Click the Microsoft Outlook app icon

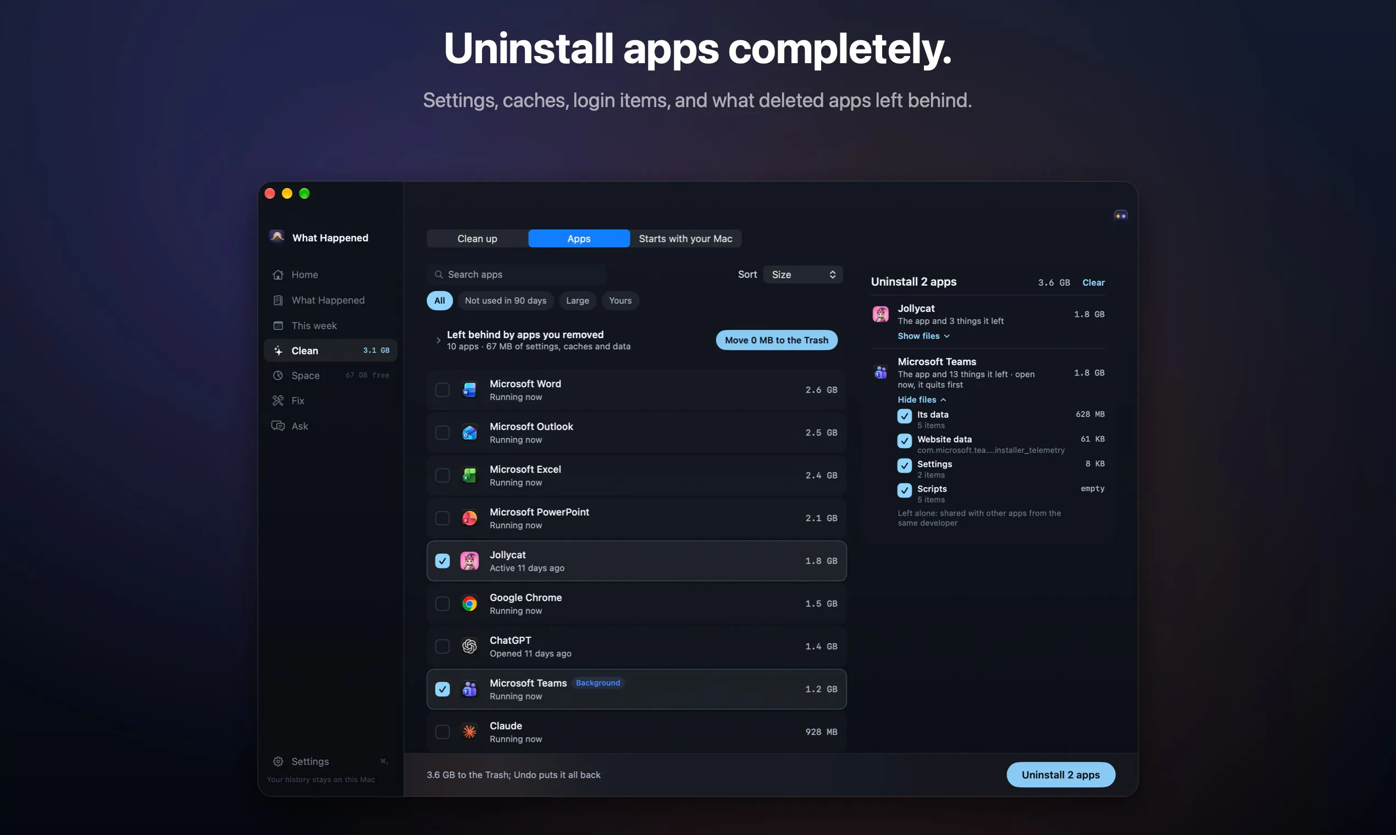click(469, 433)
